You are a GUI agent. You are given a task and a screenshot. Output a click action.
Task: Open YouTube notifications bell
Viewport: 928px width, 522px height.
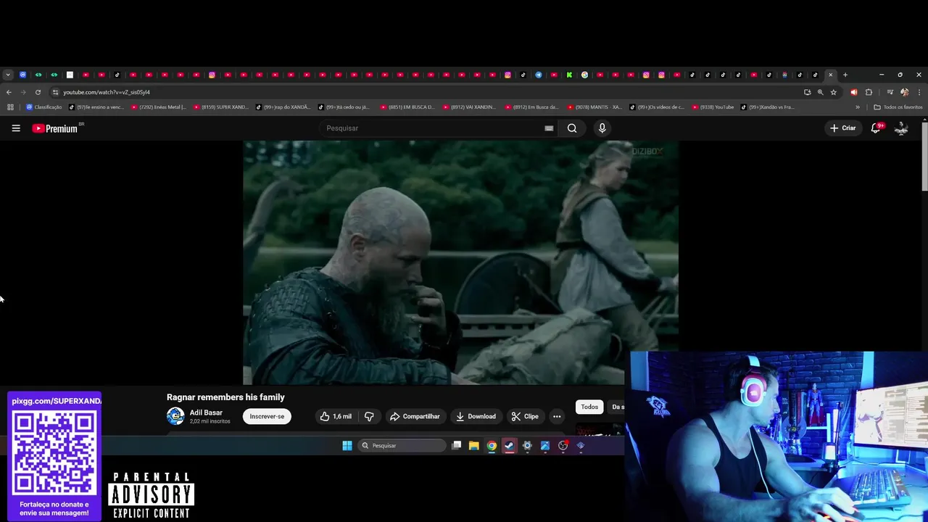click(876, 128)
